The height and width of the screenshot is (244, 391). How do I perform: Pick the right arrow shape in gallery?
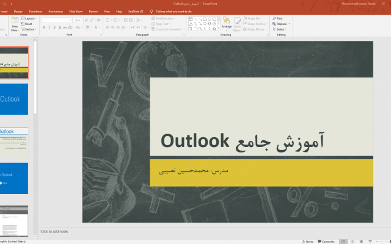(205, 24)
